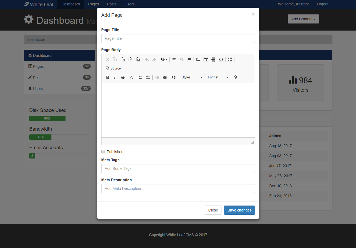356x248 pixels.
Task: Toggle italic formatting in the editor
Action: point(115,77)
